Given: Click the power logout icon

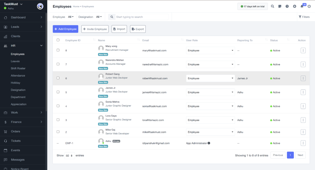Looking at the screenshot, I should [x=309, y=6].
